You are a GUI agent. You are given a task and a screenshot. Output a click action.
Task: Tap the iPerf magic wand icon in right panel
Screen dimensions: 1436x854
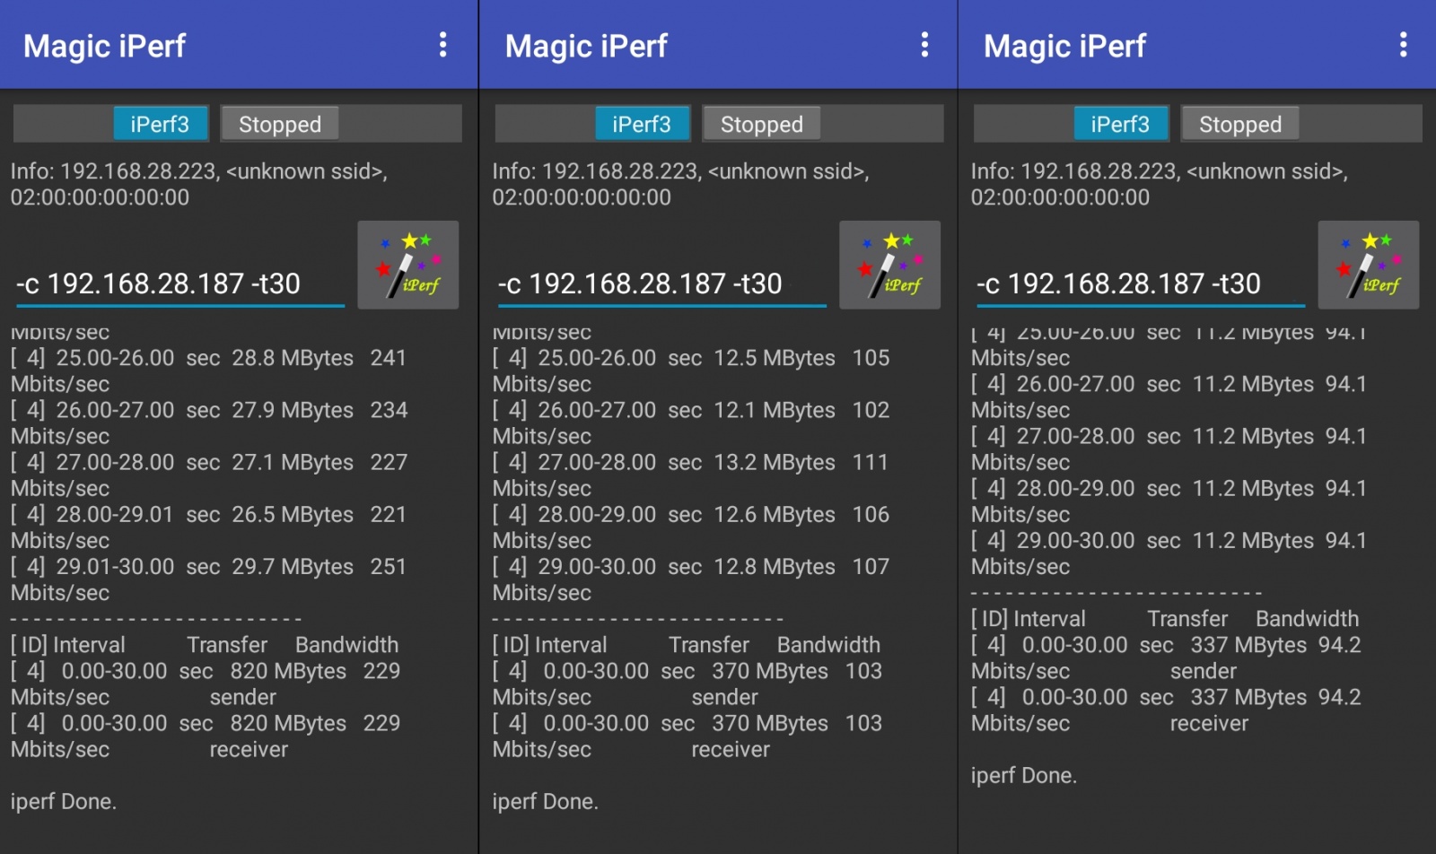pyautogui.click(x=1369, y=265)
